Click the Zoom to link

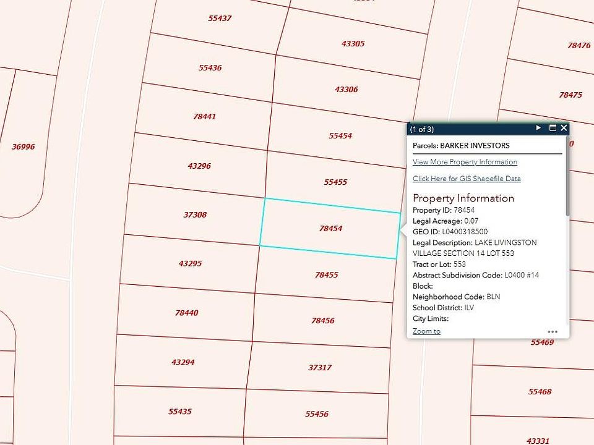pyautogui.click(x=426, y=331)
